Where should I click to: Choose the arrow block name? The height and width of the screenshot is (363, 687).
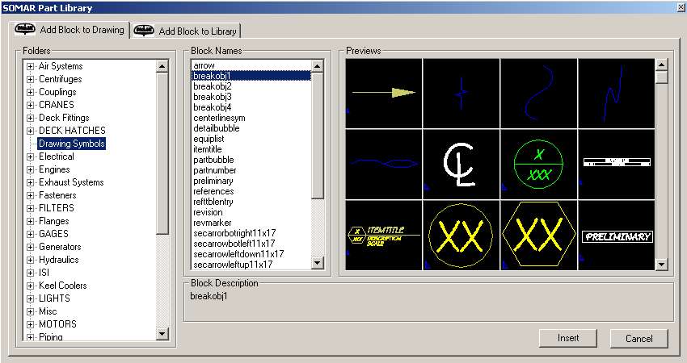point(204,65)
